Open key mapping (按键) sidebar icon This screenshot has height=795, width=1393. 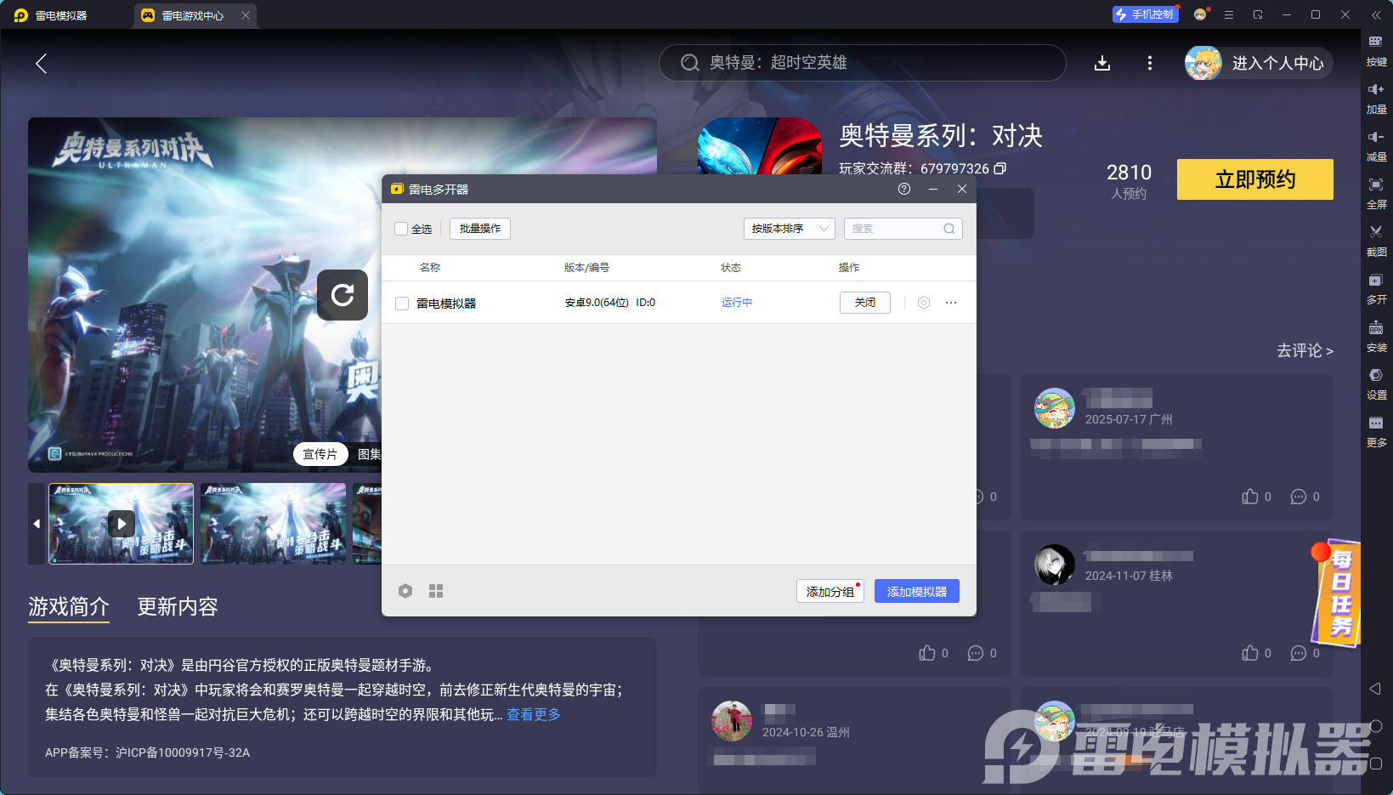click(x=1376, y=42)
